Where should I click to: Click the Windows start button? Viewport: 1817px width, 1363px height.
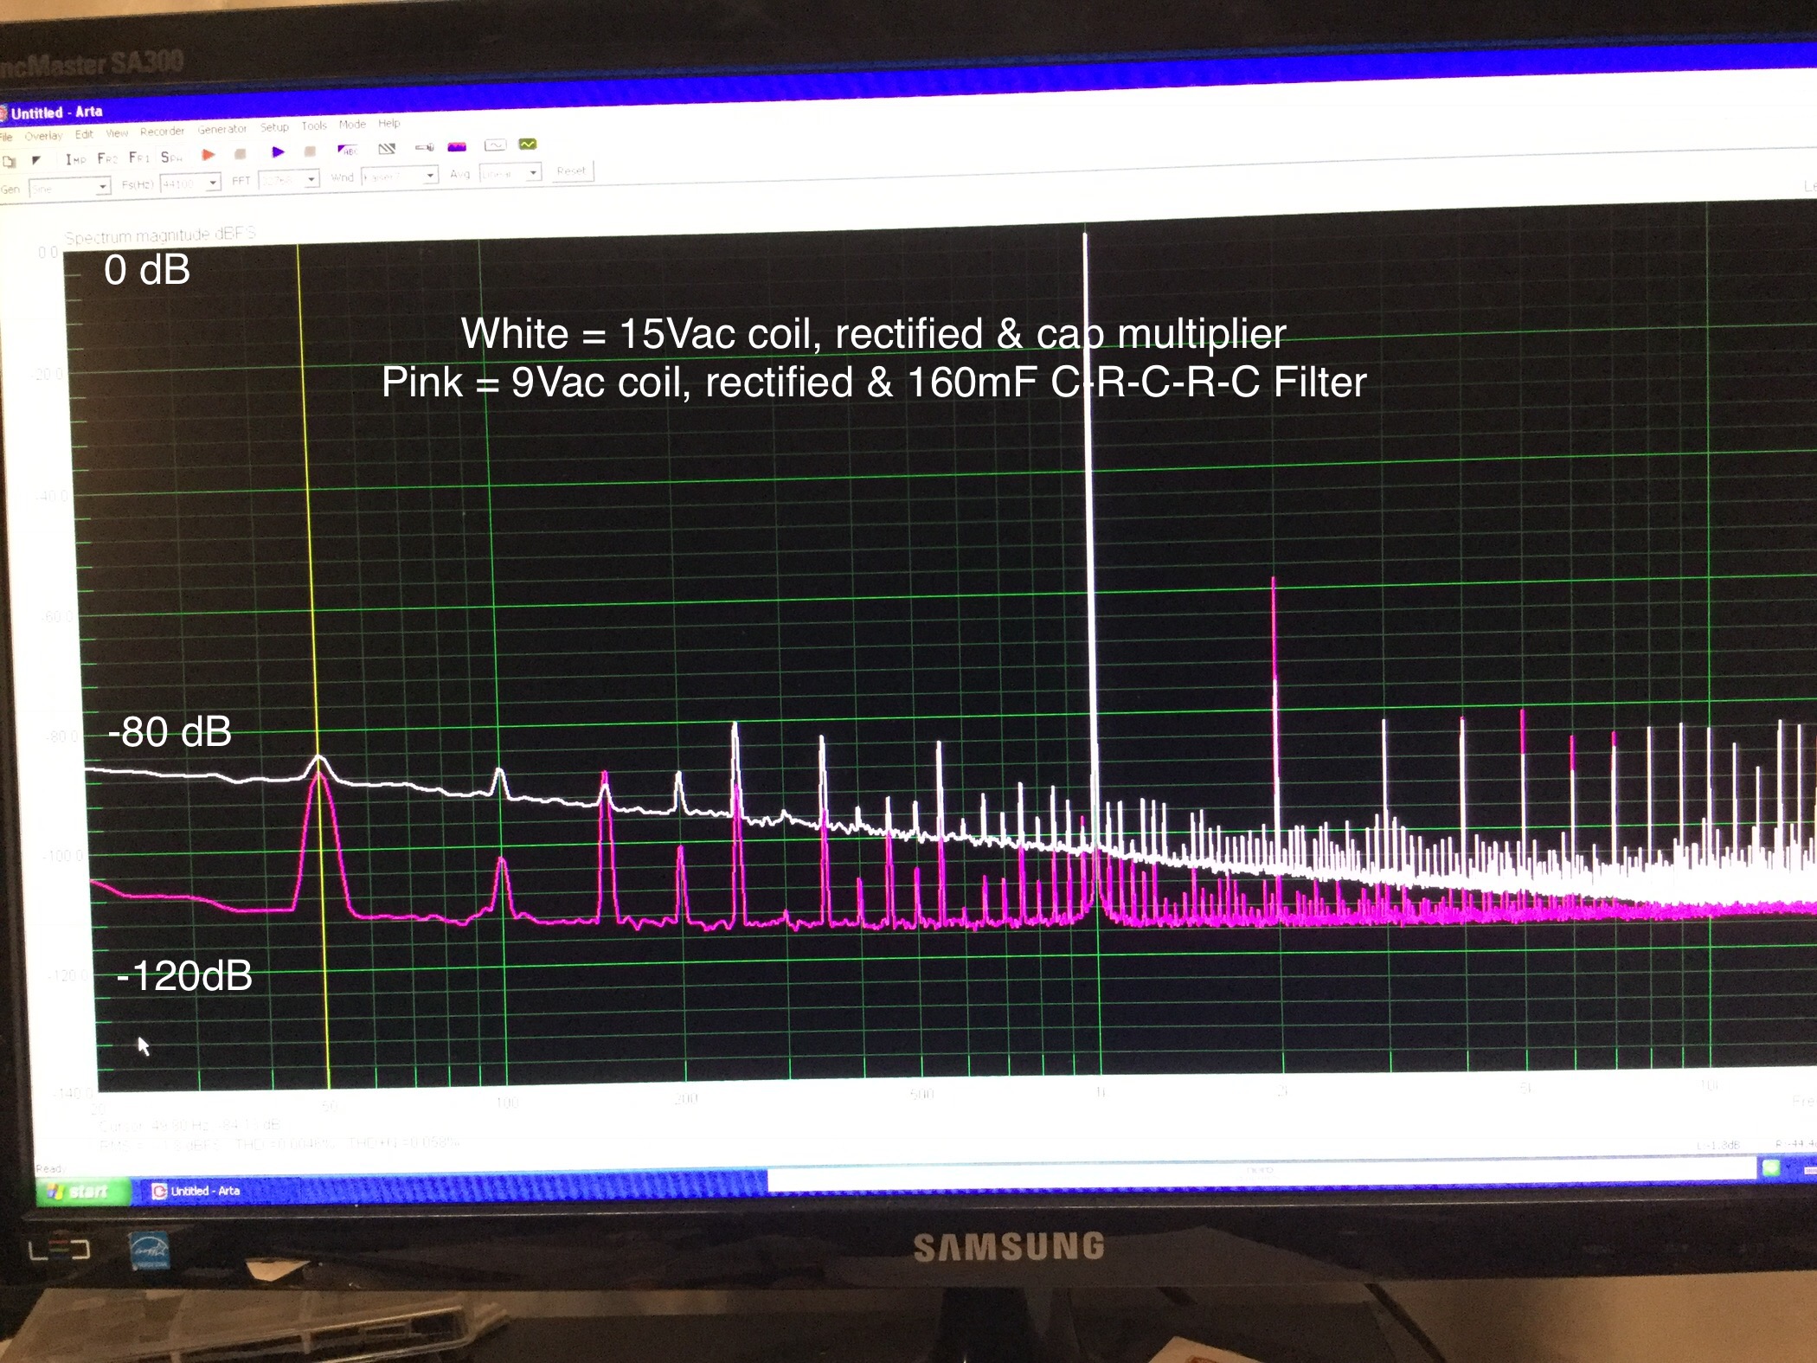click(x=81, y=1192)
